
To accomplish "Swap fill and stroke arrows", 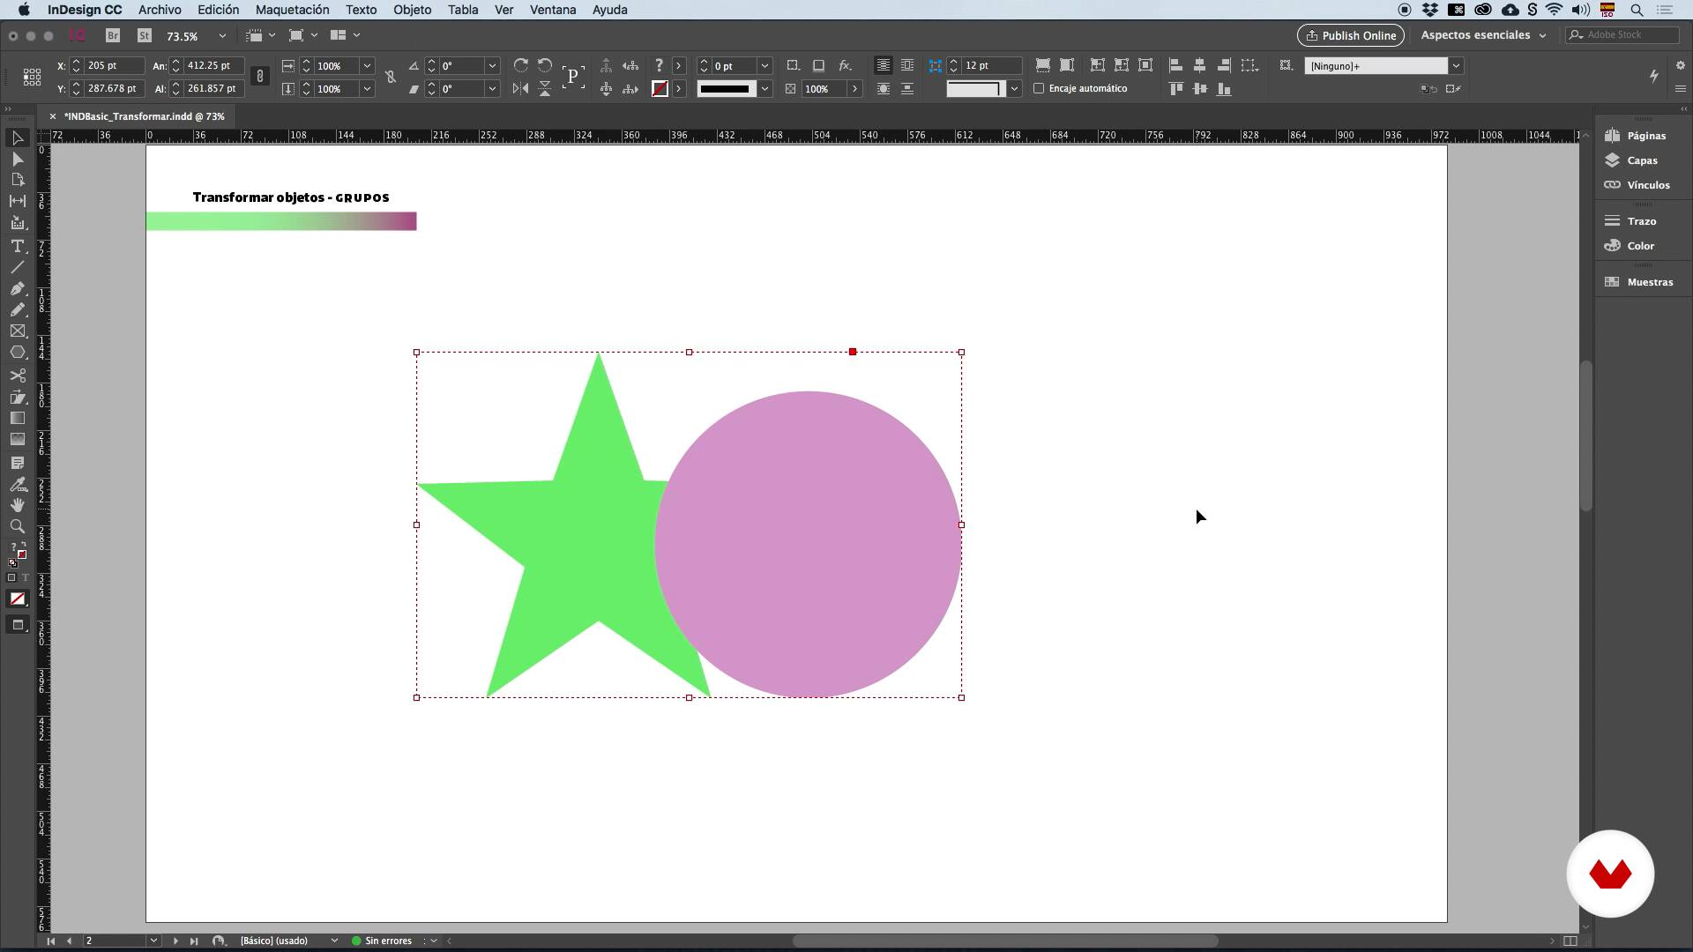I will click(x=23, y=546).
